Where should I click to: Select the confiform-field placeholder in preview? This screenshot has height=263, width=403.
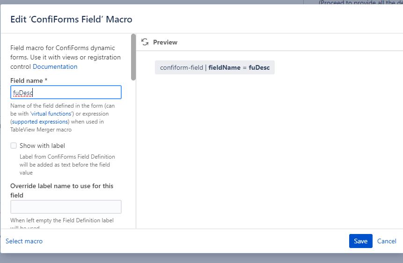point(215,67)
